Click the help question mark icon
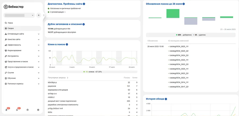The width and height of the screenshot is (239, 116). click(28, 110)
